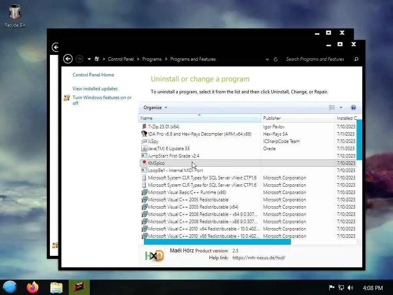Screen dimensions: 393x295
Task: Click Hex-Rays SA publisher cell
Action: [276, 134]
